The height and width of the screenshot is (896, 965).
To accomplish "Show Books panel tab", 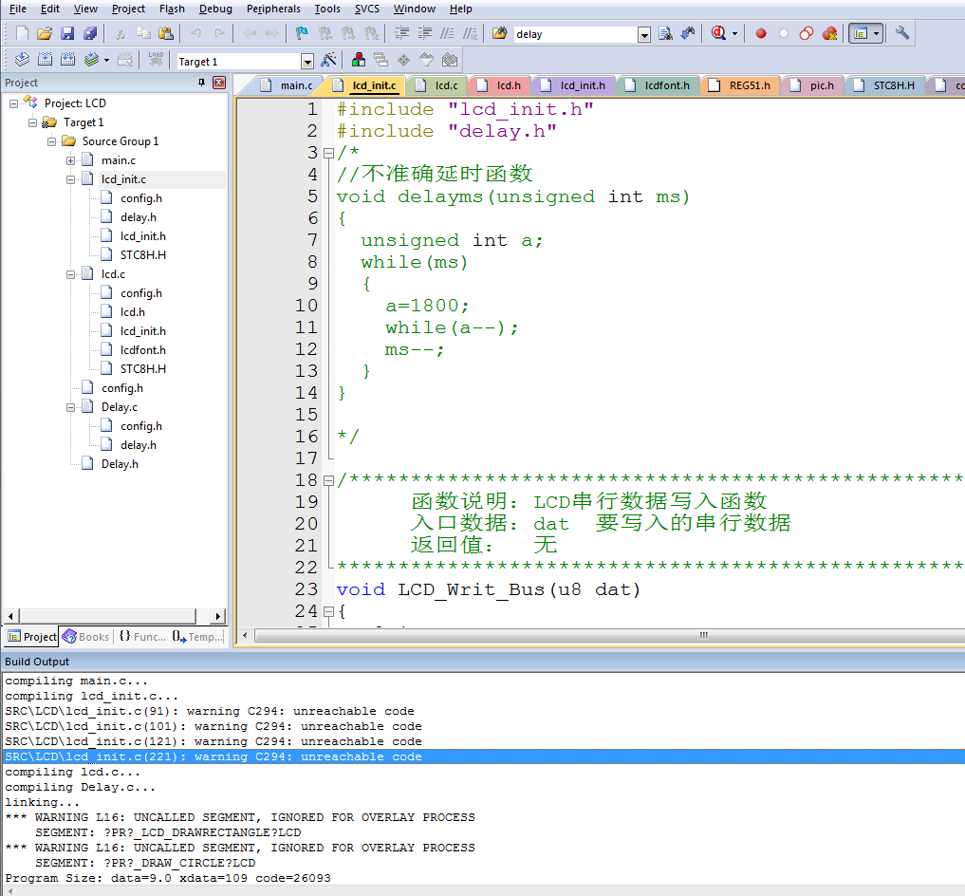I will click(x=86, y=637).
